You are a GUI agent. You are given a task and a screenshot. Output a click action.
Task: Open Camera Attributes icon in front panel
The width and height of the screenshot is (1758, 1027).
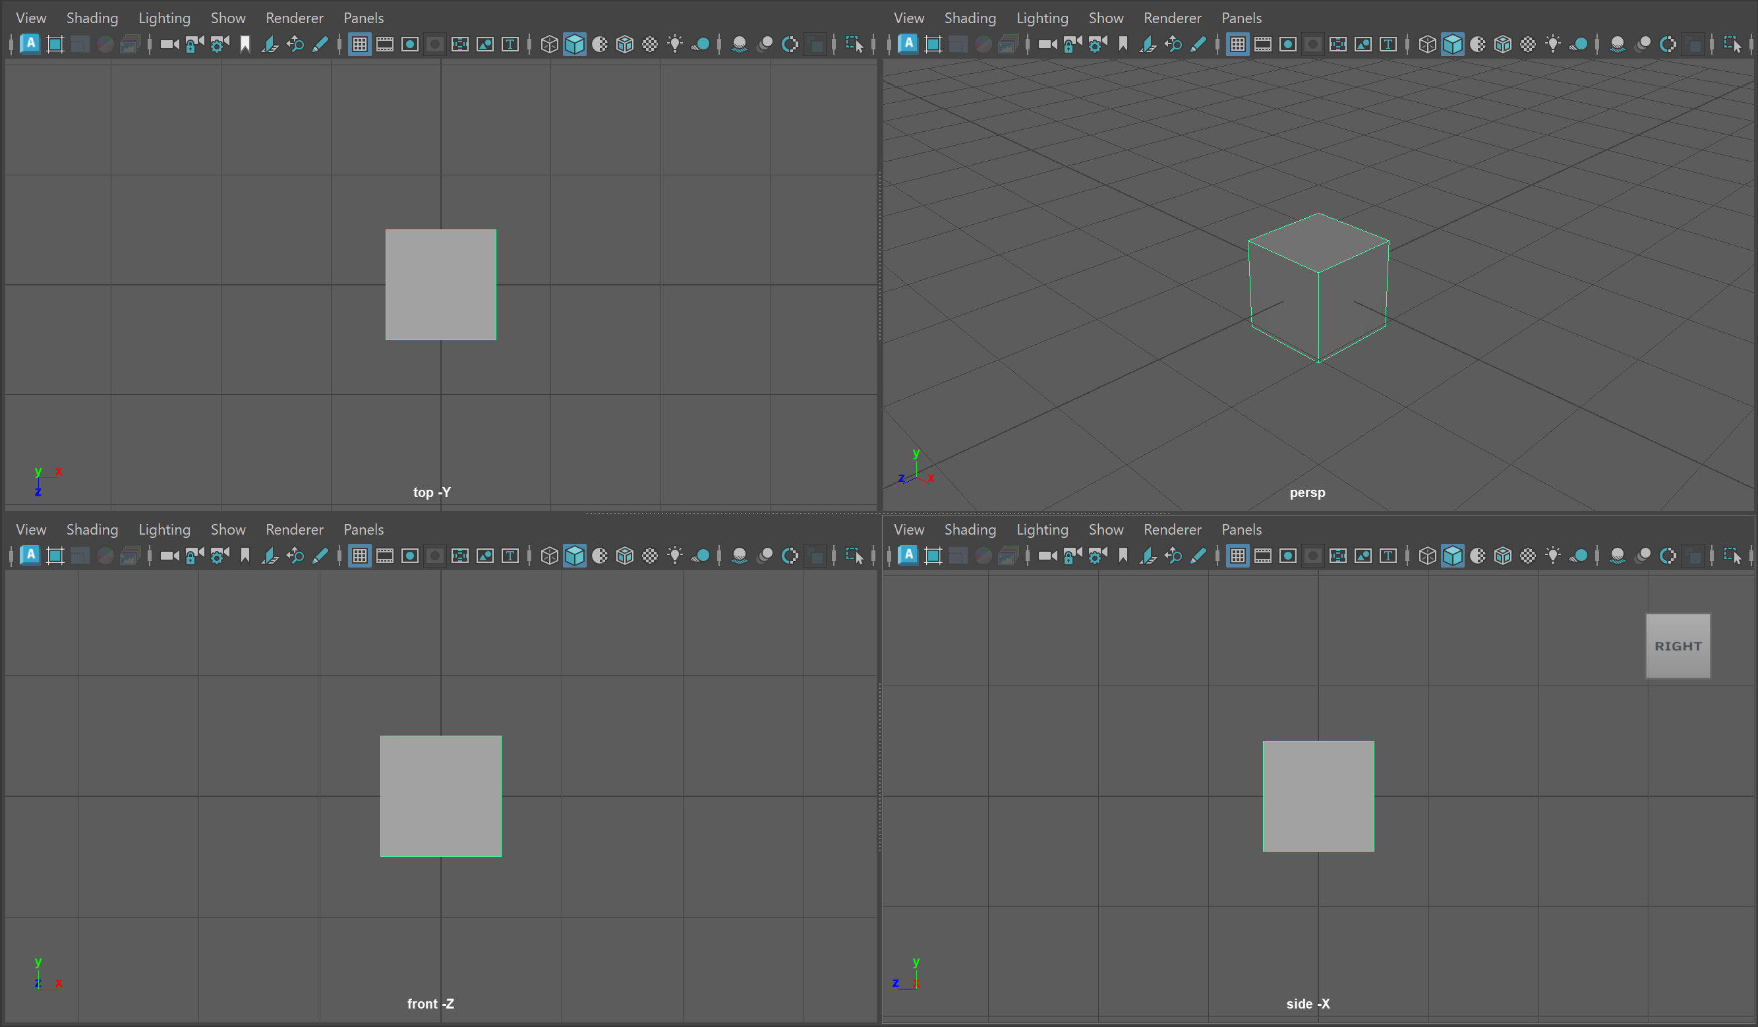(x=220, y=556)
